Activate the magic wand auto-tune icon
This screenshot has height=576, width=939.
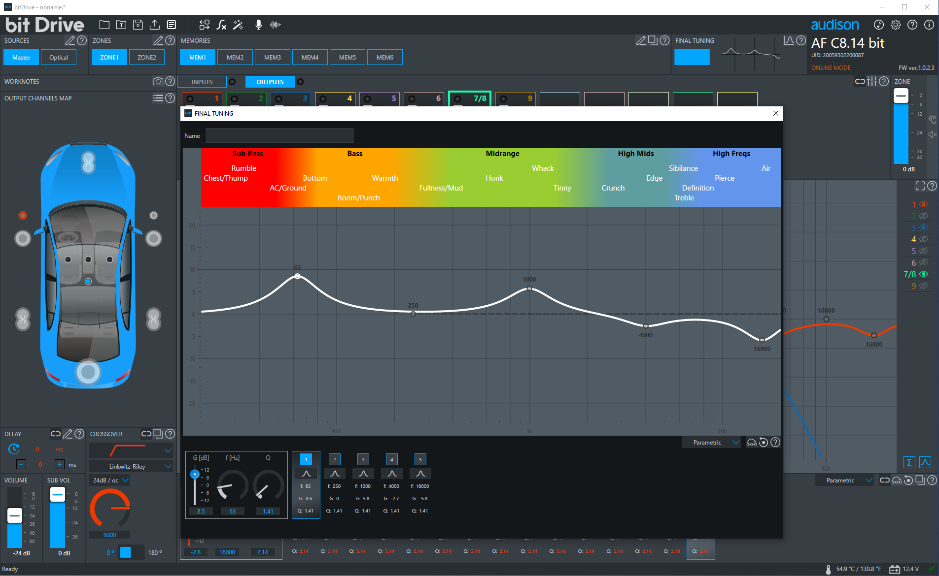click(x=238, y=24)
